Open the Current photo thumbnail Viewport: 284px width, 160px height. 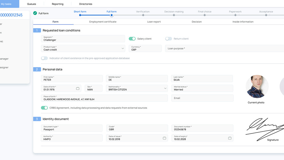pyautogui.click(x=257, y=87)
